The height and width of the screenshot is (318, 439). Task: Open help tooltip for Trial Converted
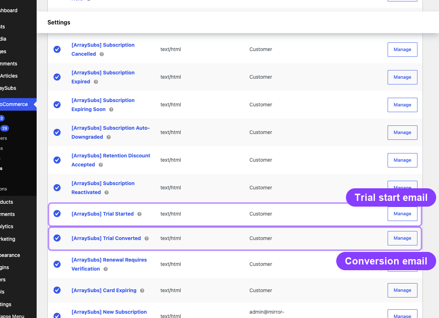tap(147, 239)
